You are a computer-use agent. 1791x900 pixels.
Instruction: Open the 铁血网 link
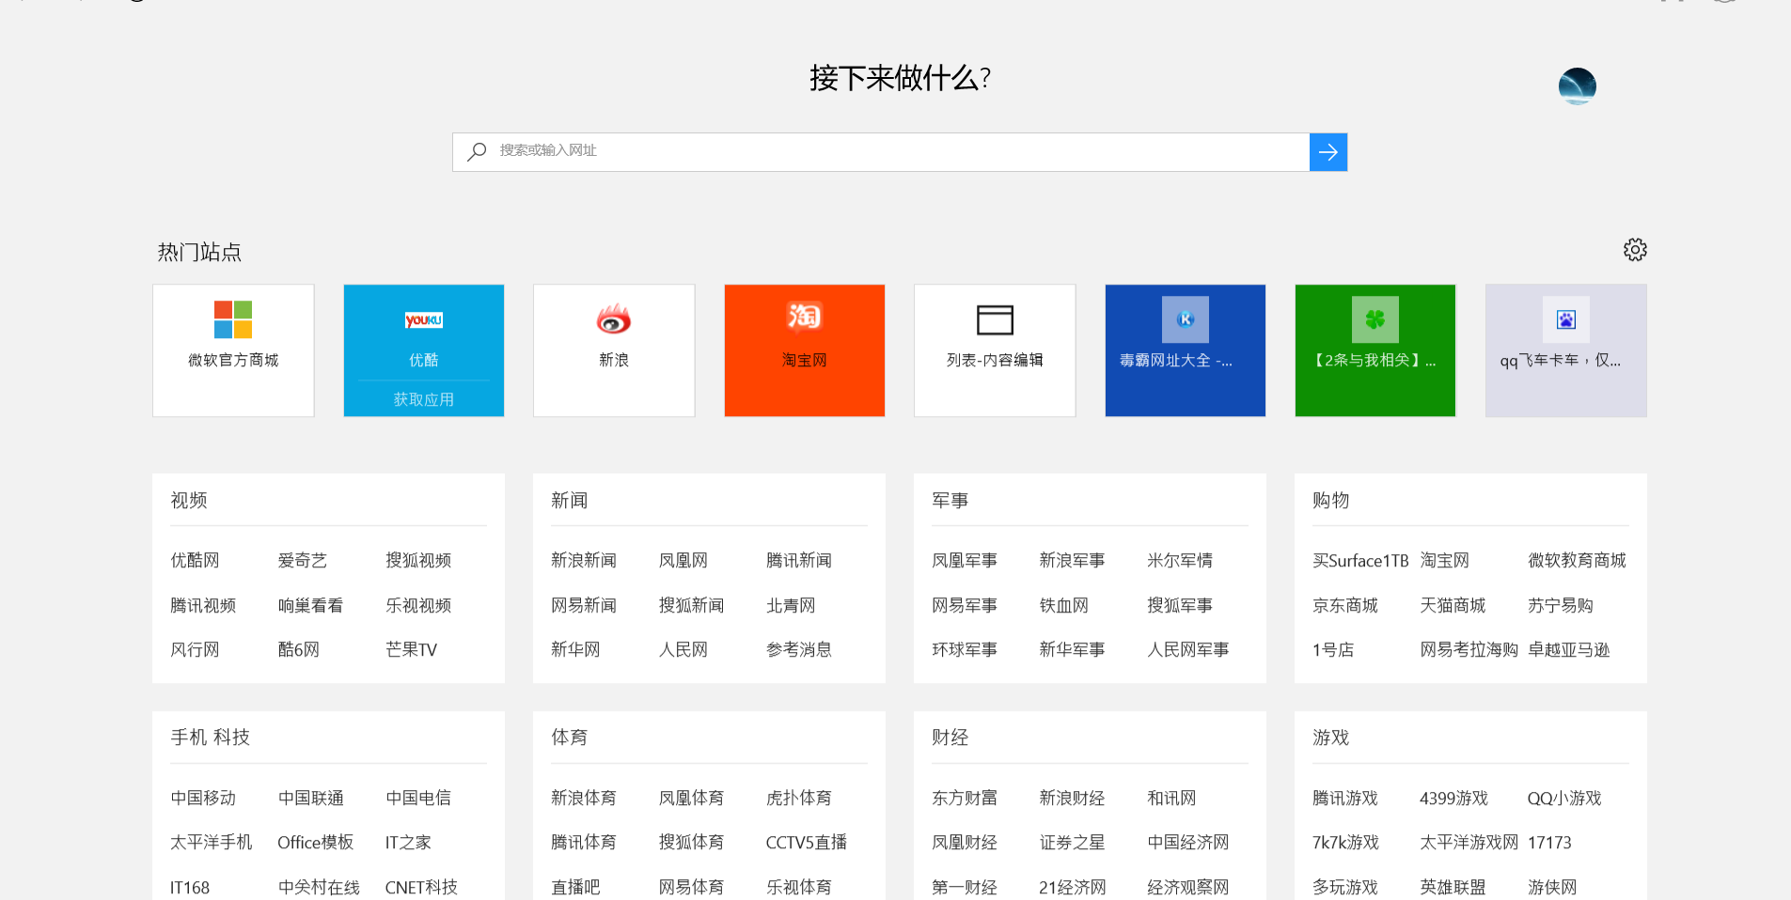[x=1063, y=606]
